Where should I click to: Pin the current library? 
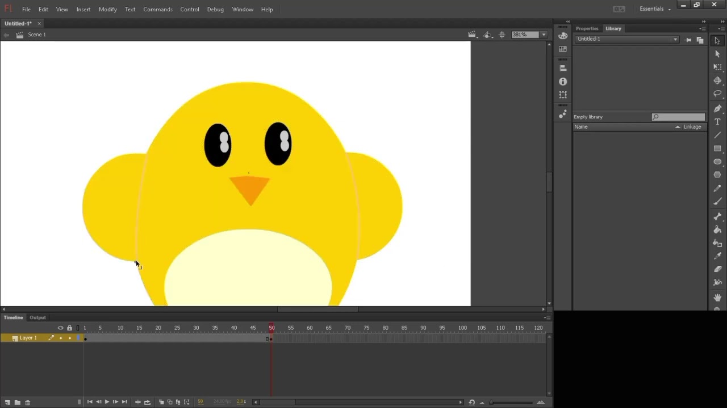[x=688, y=40]
